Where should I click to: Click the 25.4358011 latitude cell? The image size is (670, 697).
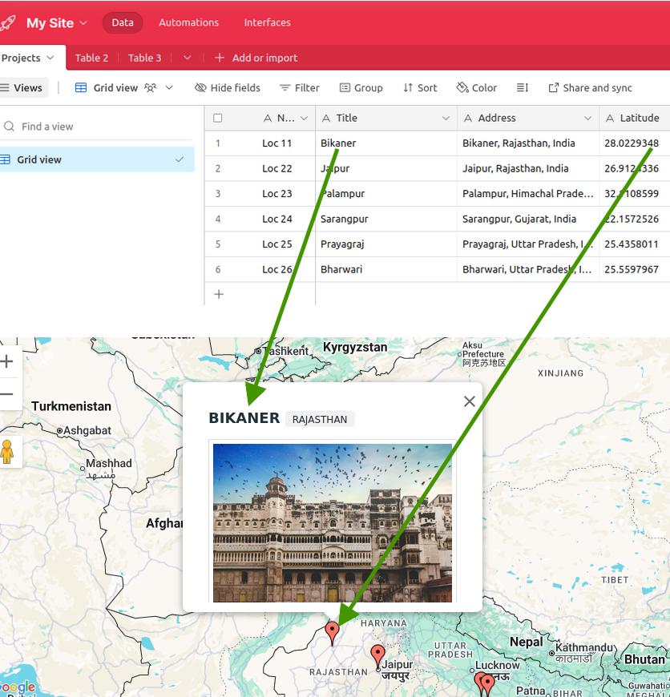point(635,244)
